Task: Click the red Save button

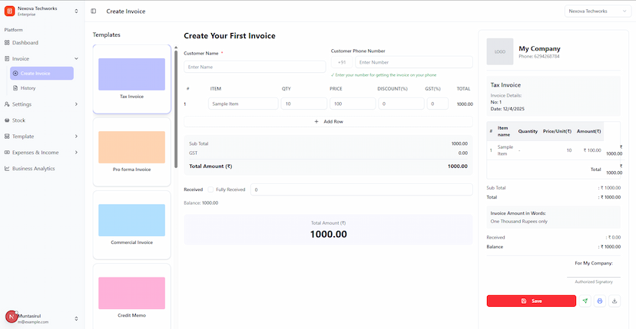Action: pos(531,301)
